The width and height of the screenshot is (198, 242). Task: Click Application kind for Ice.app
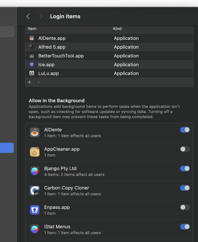(x=126, y=65)
